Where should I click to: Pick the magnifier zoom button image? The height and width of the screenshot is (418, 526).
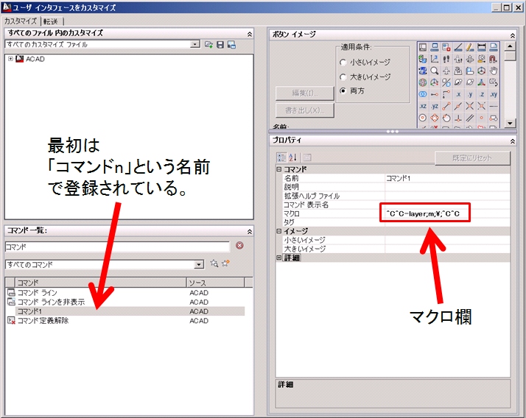coord(435,71)
